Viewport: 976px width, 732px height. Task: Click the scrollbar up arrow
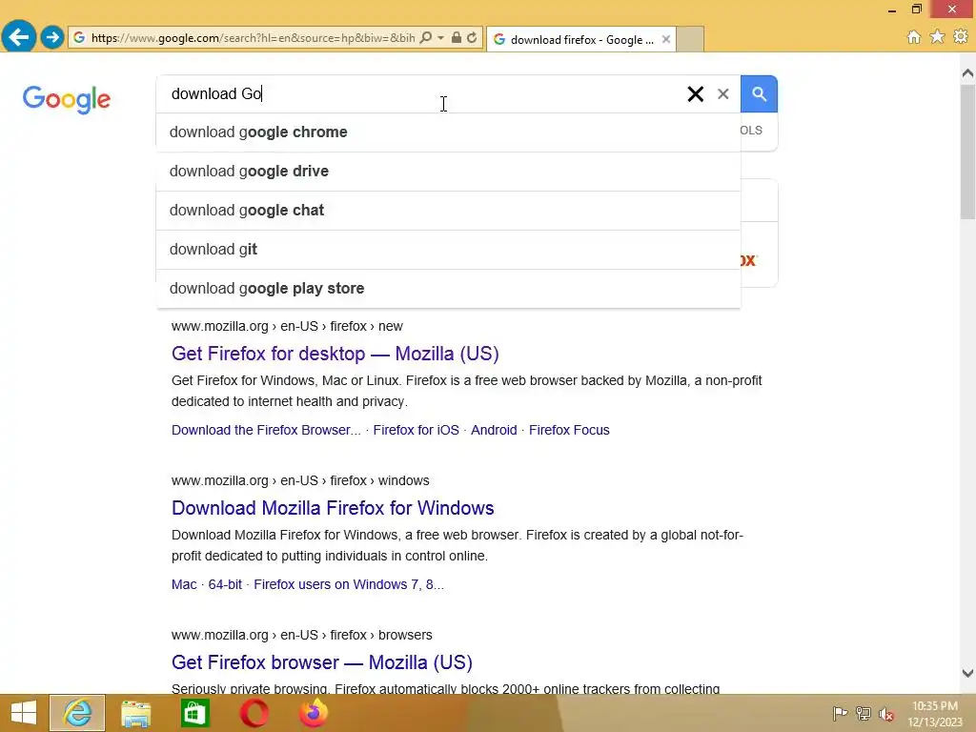(x=967, y=73)
